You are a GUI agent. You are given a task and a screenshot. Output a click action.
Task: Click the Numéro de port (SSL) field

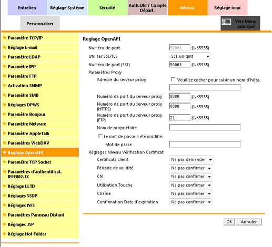180,65
